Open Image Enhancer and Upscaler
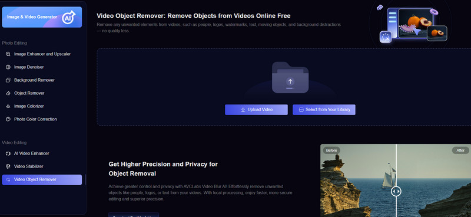 pos(42,54)
